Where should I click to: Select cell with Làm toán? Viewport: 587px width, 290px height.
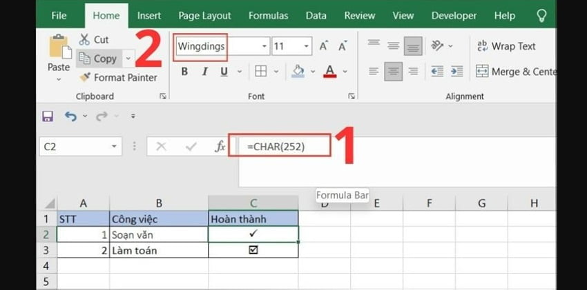tap(159, 250)
